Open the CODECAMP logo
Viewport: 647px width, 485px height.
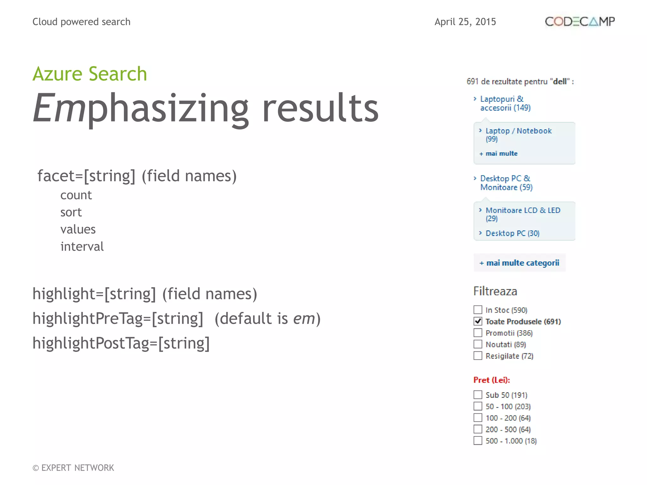(580, 21)
